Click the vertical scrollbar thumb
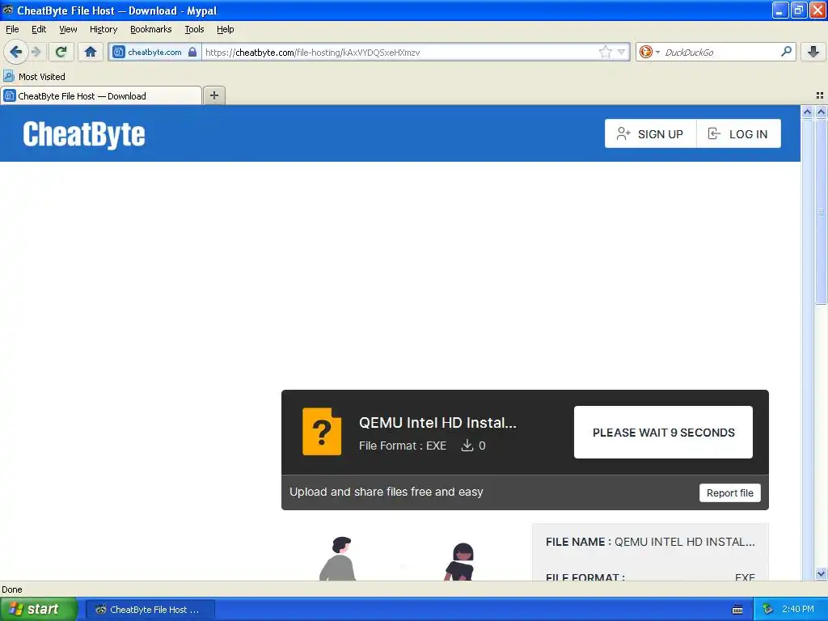The width and height of the screenshot is (828, 621). coord(821,211)
